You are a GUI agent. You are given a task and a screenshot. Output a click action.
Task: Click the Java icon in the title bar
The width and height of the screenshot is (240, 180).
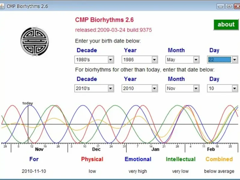click(x=2, y=6)
